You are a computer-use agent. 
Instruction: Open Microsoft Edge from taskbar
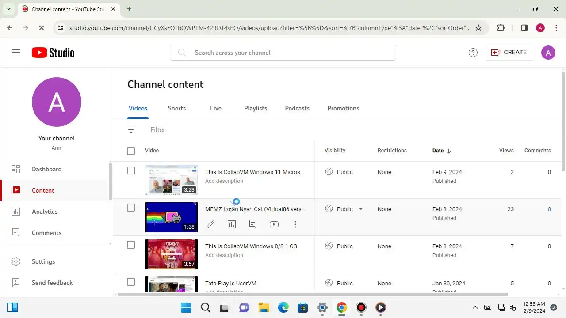click(283, 307)
